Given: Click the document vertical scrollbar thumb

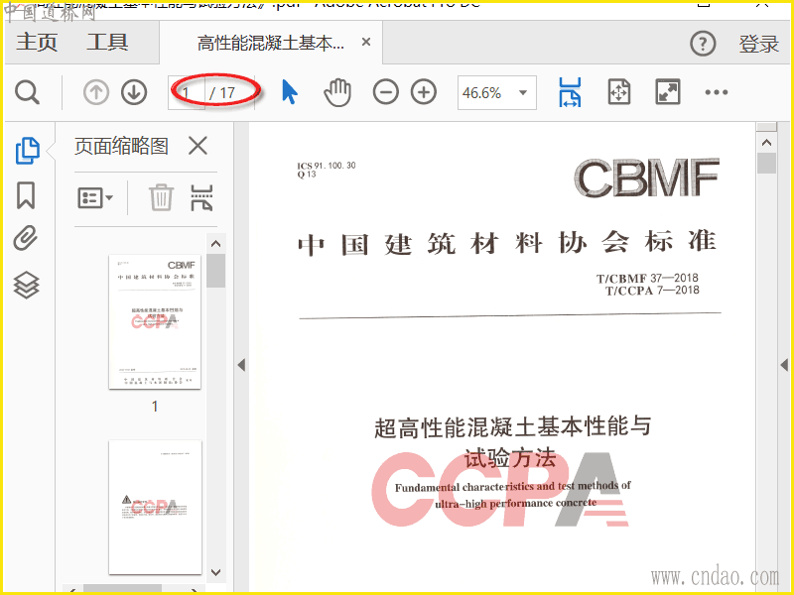Looking at the screenshot, I should [x=766, y=164].
